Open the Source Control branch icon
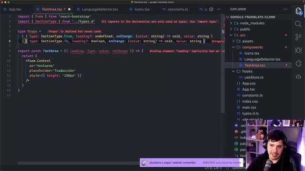Image resolution: width=305 pixels, height=171 pixels. point(298,37)
